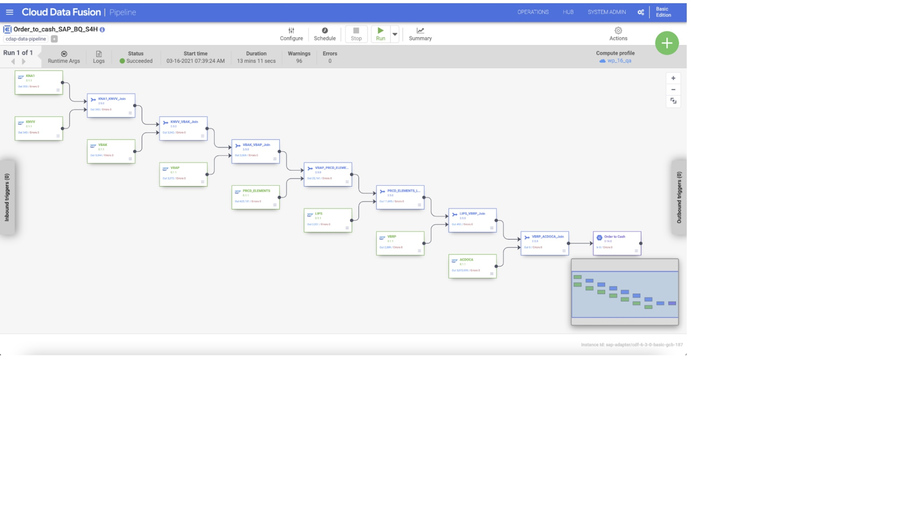Click the pipeline info icon beside name
Viewport: 913px width, 514px height.
click(102, 29)
